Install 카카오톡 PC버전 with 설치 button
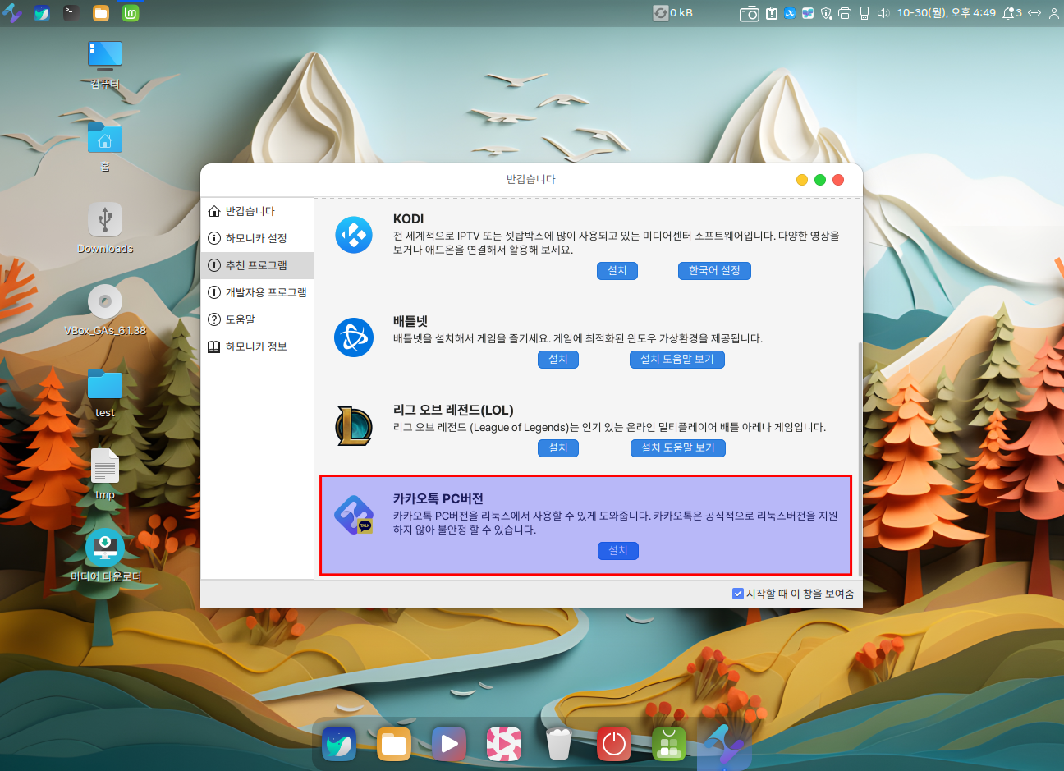 pyautogui.click(x=617, y=551)
